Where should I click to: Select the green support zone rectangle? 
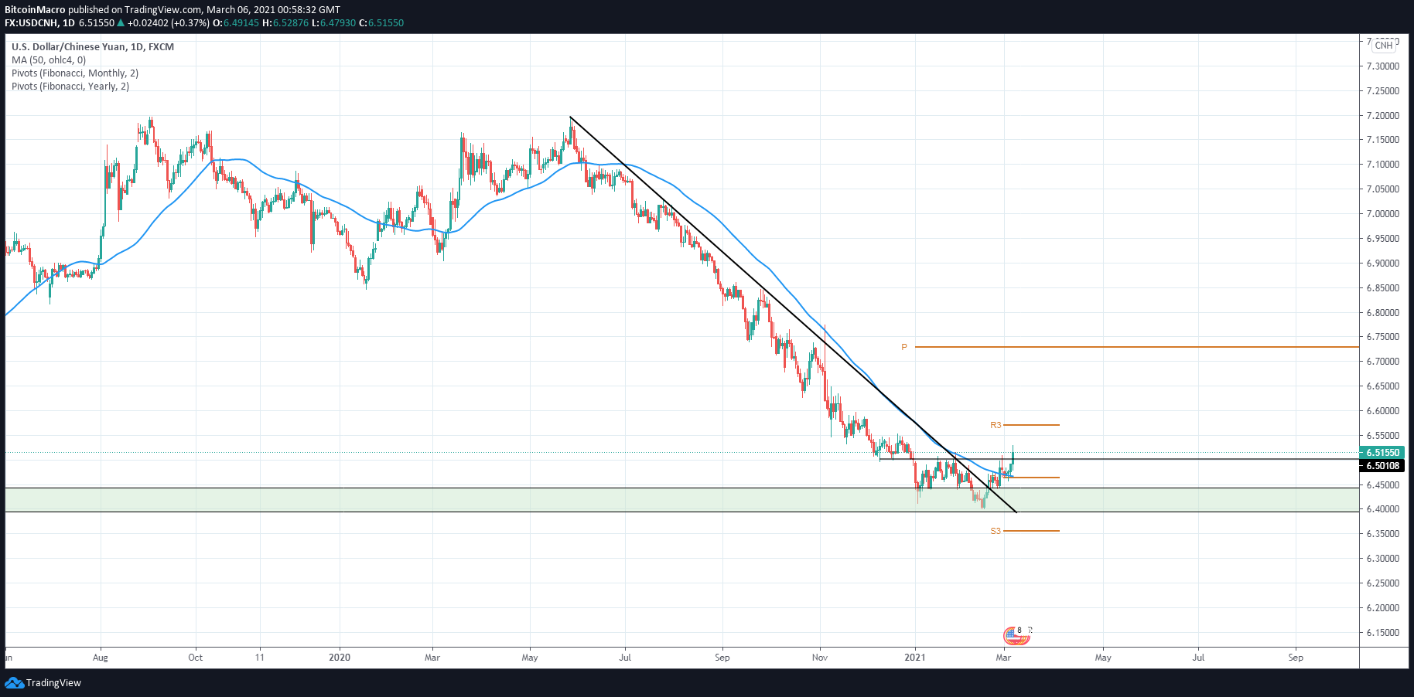point(682,500)
